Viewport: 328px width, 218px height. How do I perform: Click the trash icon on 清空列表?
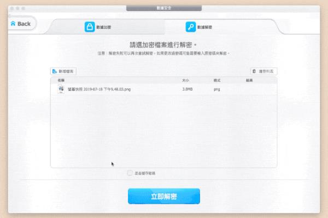254,71
